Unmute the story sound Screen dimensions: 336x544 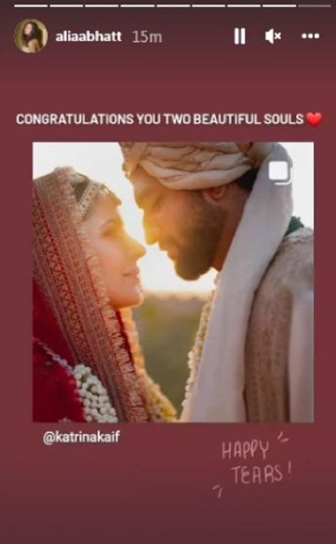(x=273, y=36)
